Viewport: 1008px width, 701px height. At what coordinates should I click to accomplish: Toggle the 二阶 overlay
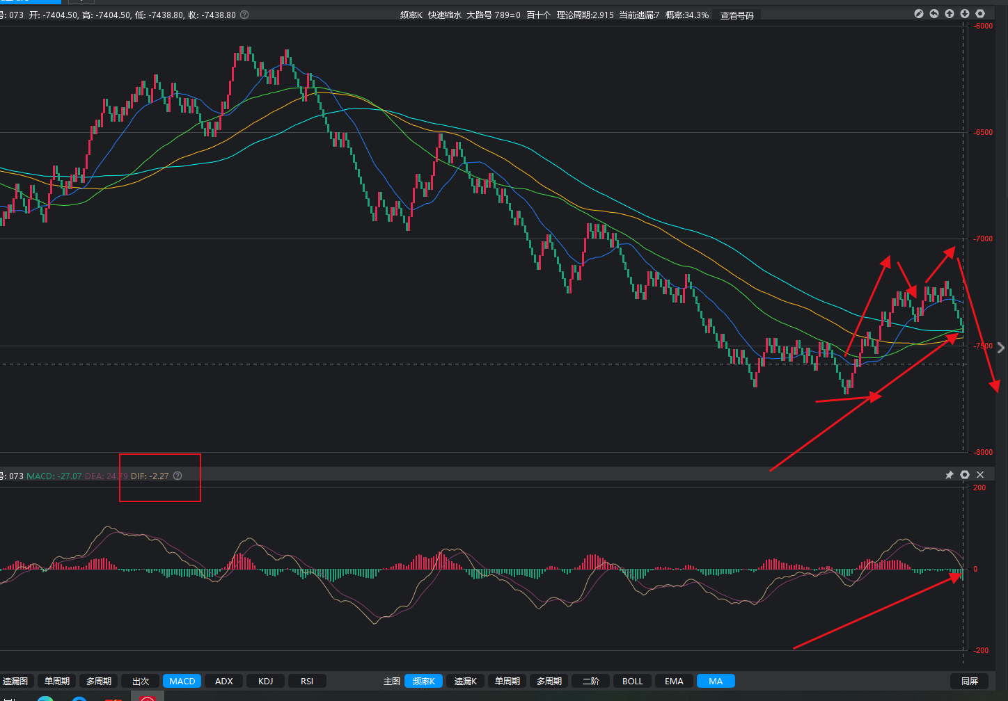(590, 681)
